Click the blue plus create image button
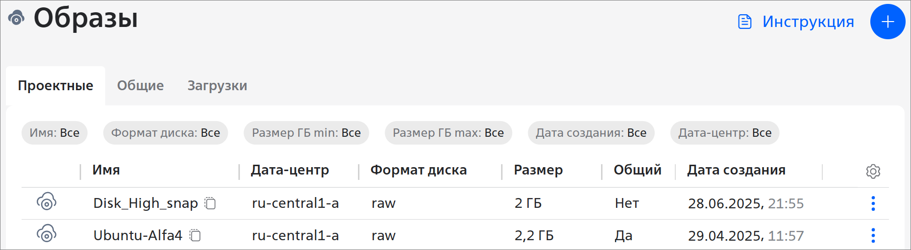911x250 pixels. (x=887, y=22)
